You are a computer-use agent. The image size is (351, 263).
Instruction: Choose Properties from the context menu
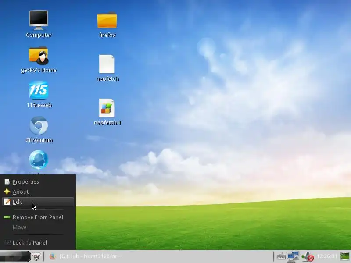tap(38, 182)
